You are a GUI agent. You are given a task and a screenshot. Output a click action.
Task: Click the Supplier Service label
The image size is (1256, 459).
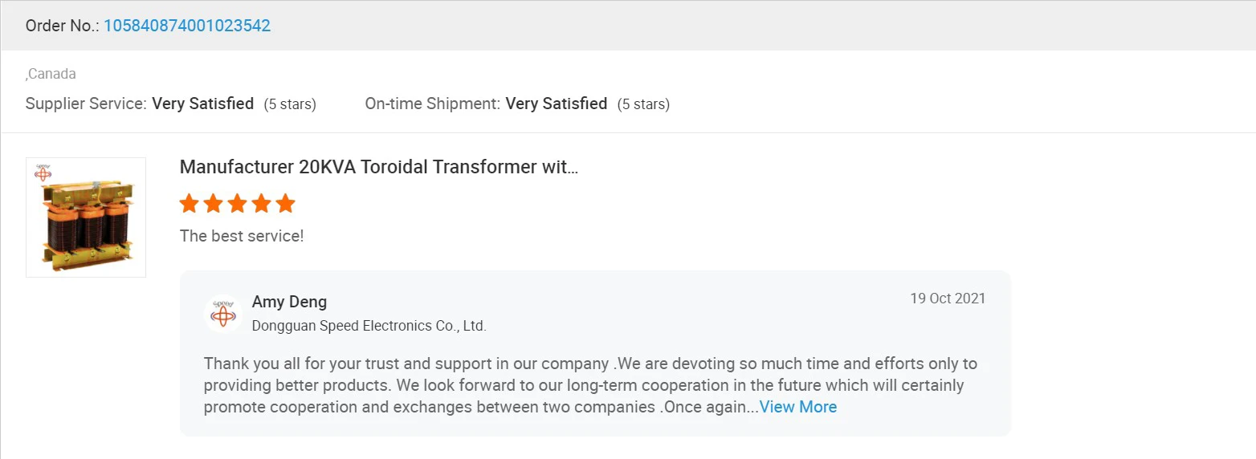pos(86,104)
